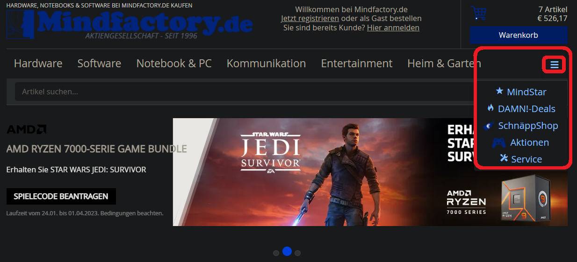Click the AMD RYZEN 7000-SERIE GAME BUNDLE heading
577x262 pixels.
[x=97, y=149]
